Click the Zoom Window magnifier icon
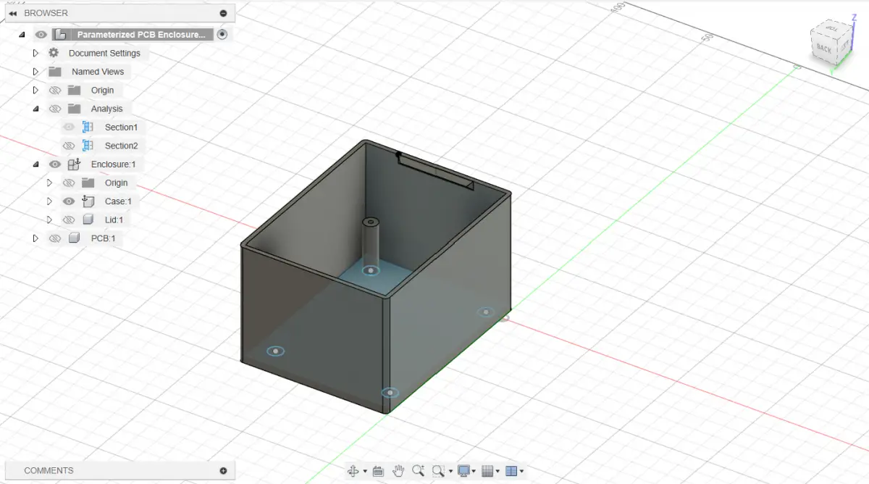 point(437,471)
